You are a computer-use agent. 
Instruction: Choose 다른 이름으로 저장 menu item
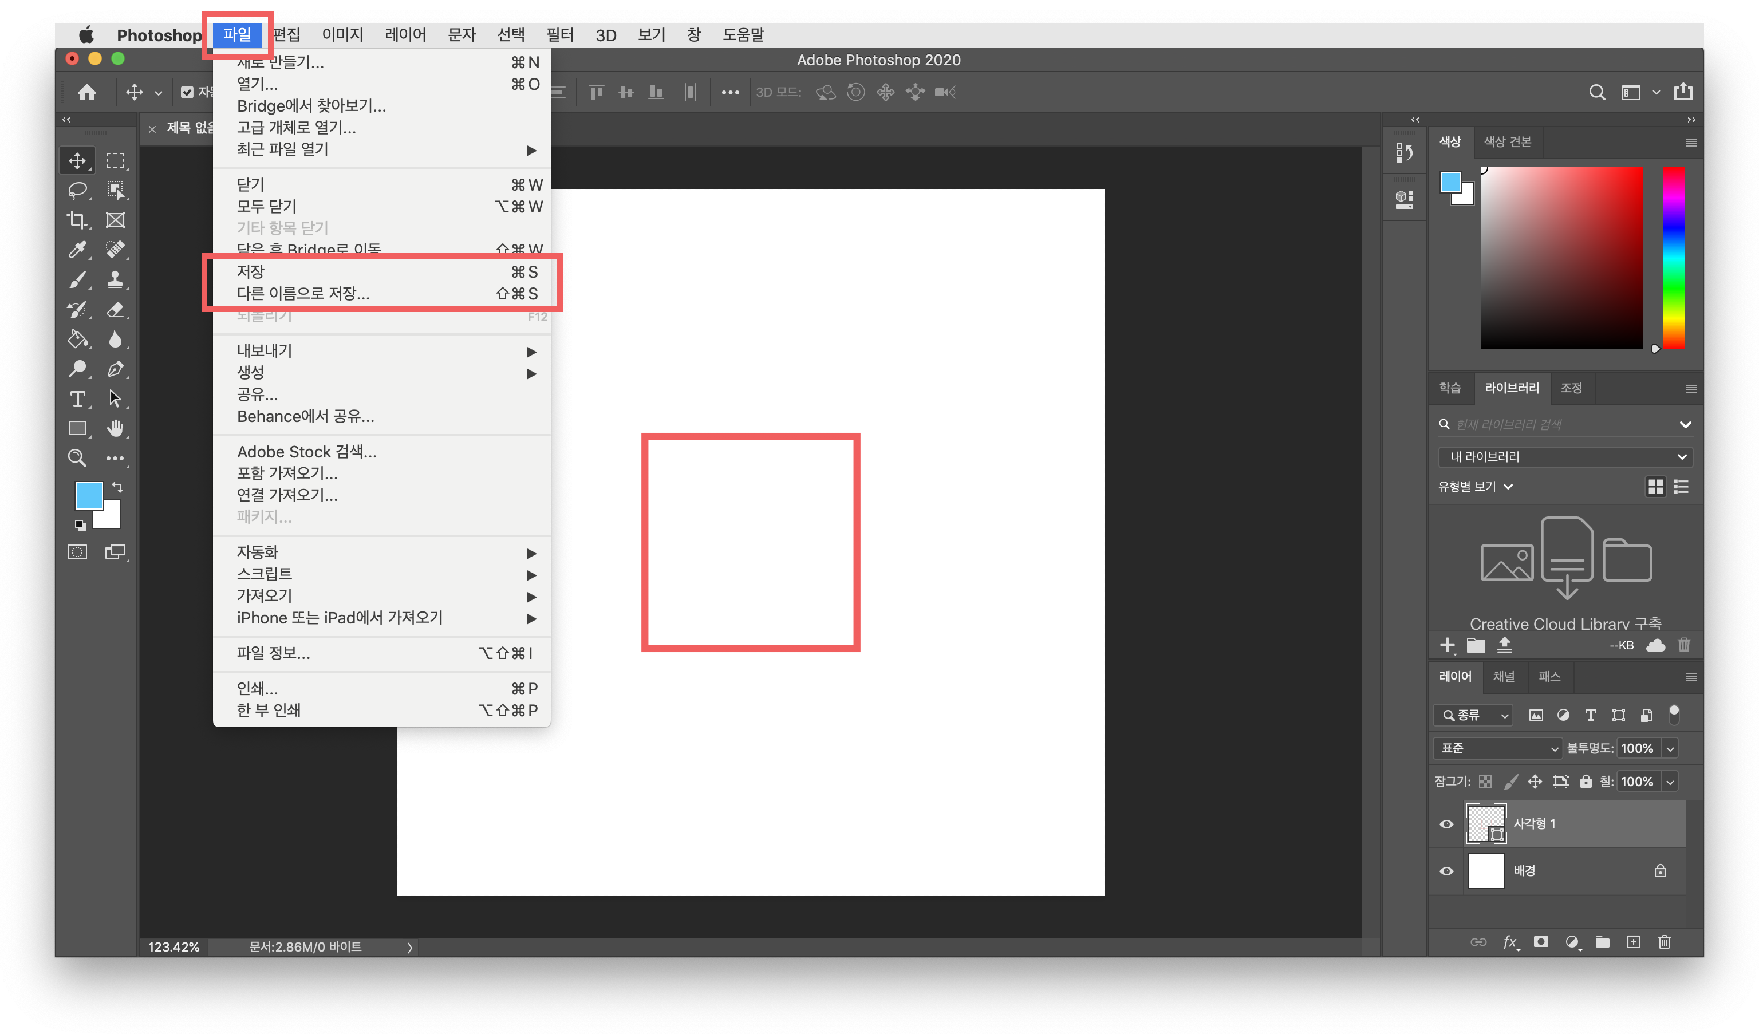(303, 293)
